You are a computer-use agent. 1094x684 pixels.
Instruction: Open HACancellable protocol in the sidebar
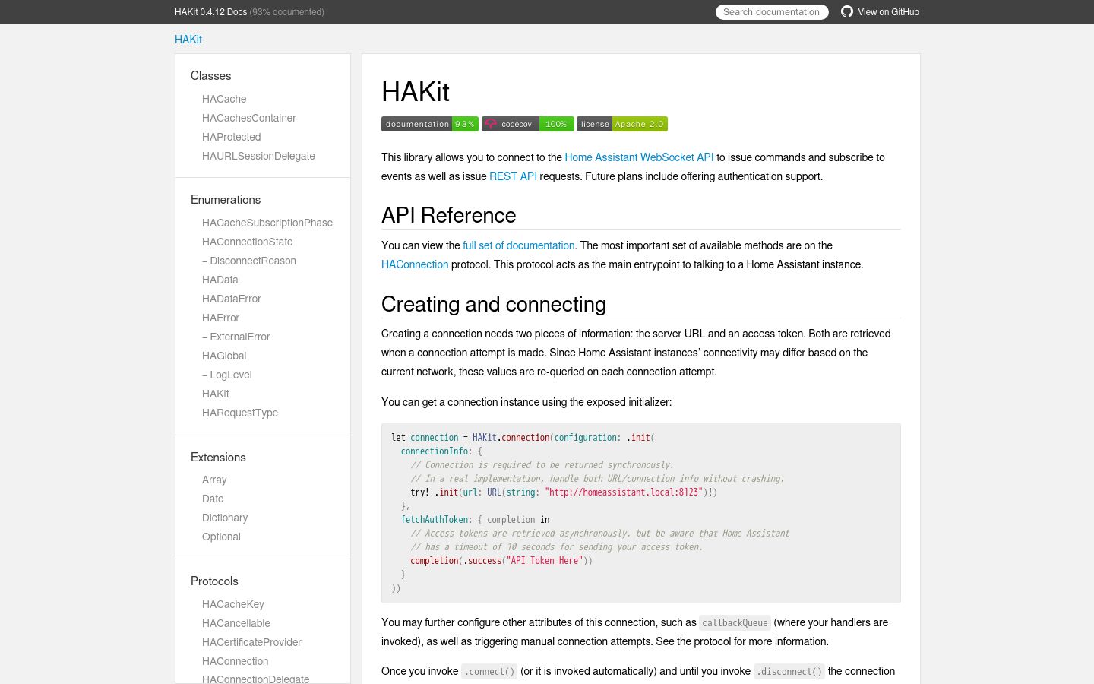click(236, 623)
